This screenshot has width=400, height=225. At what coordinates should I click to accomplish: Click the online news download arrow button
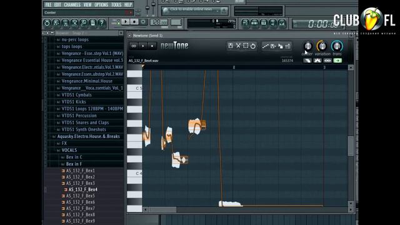point(224,11)
